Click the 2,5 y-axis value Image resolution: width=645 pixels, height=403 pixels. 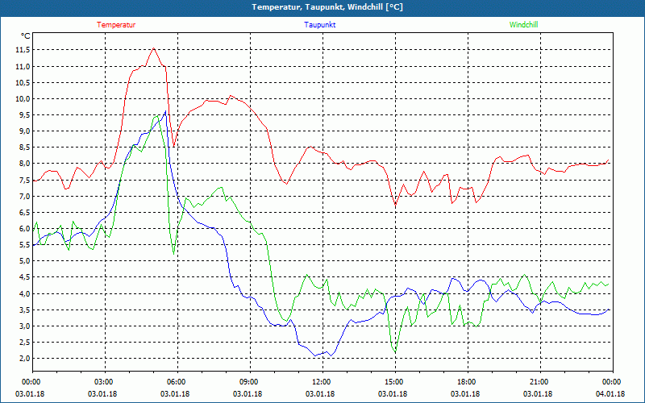click(x=24, y=343)
